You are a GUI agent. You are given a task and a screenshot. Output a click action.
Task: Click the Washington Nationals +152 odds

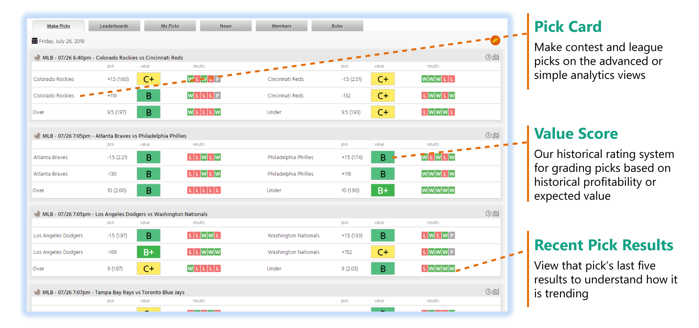[347, 252]
